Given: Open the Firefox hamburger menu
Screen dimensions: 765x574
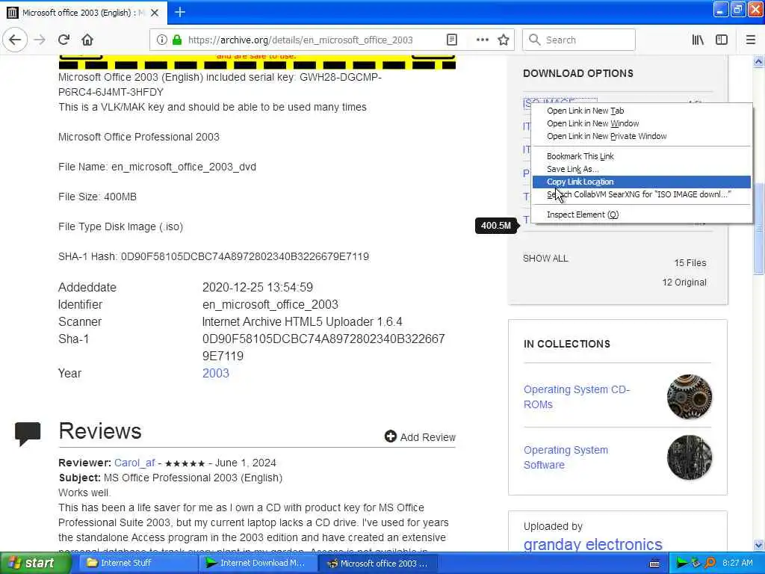Looking at the screenshot, I should coord(750,40).
